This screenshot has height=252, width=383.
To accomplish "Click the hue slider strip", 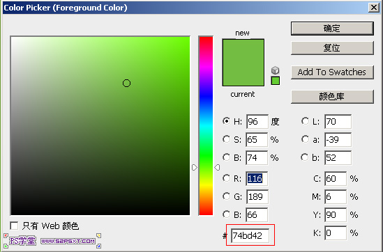I will (206, 126).
